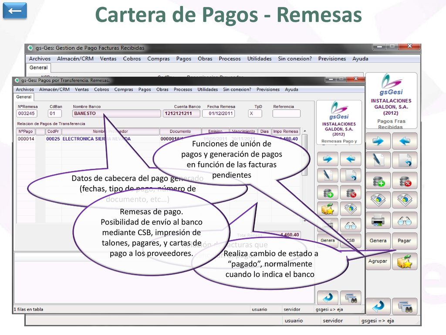The height and width of the screenshot is (335, 446).
Task: Click 'gsgesi => eja' in Facturas Recibidas status bar
Action: pos(378,321)
